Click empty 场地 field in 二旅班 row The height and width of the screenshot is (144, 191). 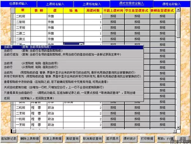pos(74,22)
